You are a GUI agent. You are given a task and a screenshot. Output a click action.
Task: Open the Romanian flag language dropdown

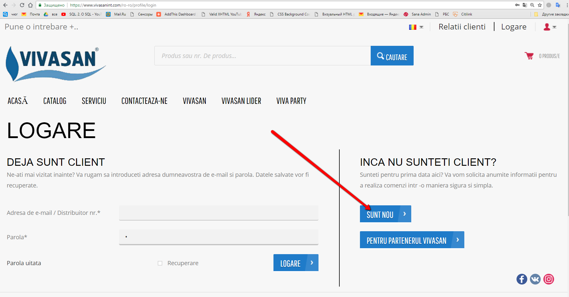[x=416, y=27]
